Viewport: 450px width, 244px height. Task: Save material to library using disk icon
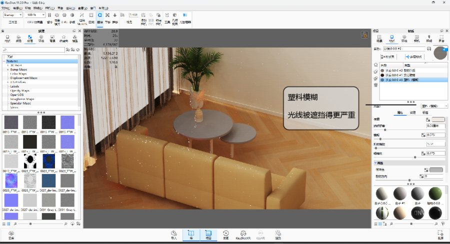point(428,48)
